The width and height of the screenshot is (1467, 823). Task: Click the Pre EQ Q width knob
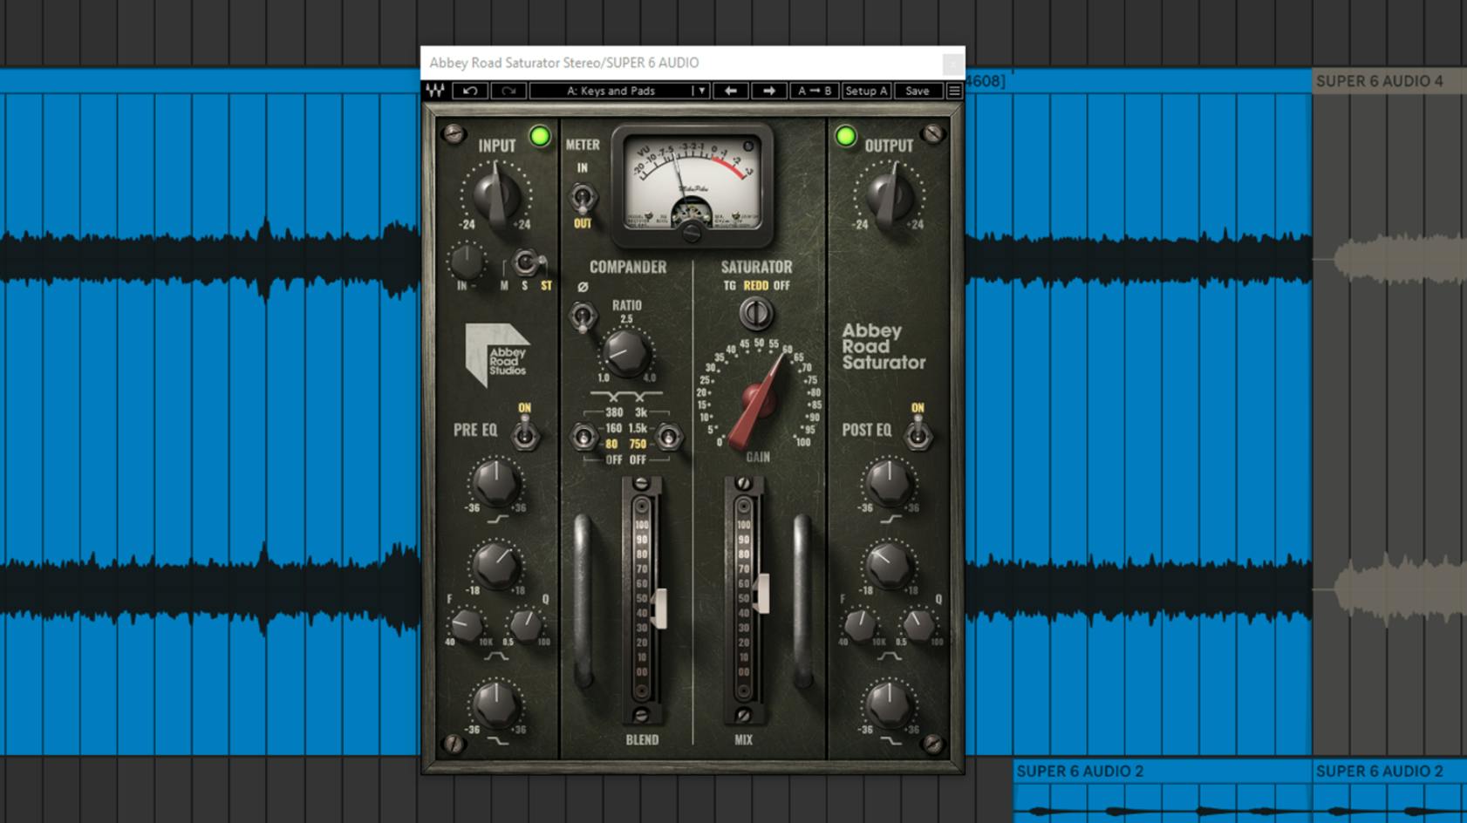pyautogui.click(x=526, y=625)
